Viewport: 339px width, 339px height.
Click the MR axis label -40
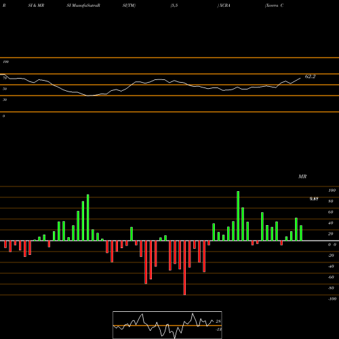click(x=331, y=266)
